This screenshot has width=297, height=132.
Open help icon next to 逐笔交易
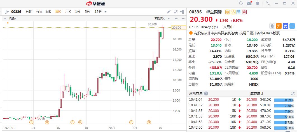tap(206, 93)
